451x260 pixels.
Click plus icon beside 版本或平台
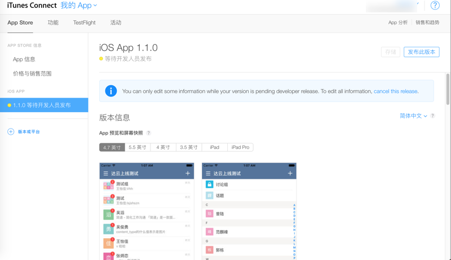(x=11, y=132)
